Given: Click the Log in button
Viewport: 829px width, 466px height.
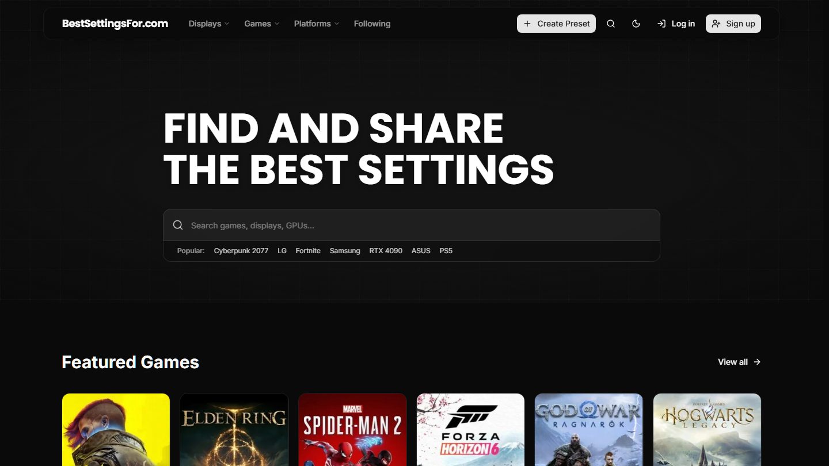Looking at the screenshot, I should 676,24.
